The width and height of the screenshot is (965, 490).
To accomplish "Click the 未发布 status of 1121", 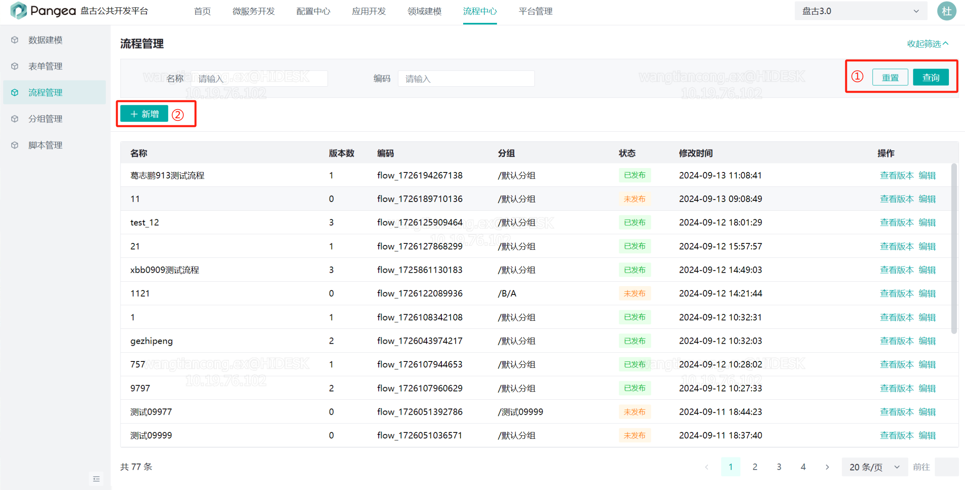I will 634,293.
